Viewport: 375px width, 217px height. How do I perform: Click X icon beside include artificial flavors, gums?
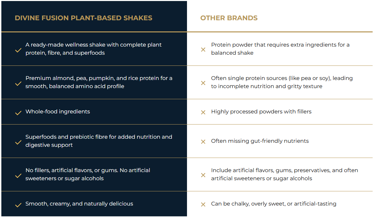(203, 175)
